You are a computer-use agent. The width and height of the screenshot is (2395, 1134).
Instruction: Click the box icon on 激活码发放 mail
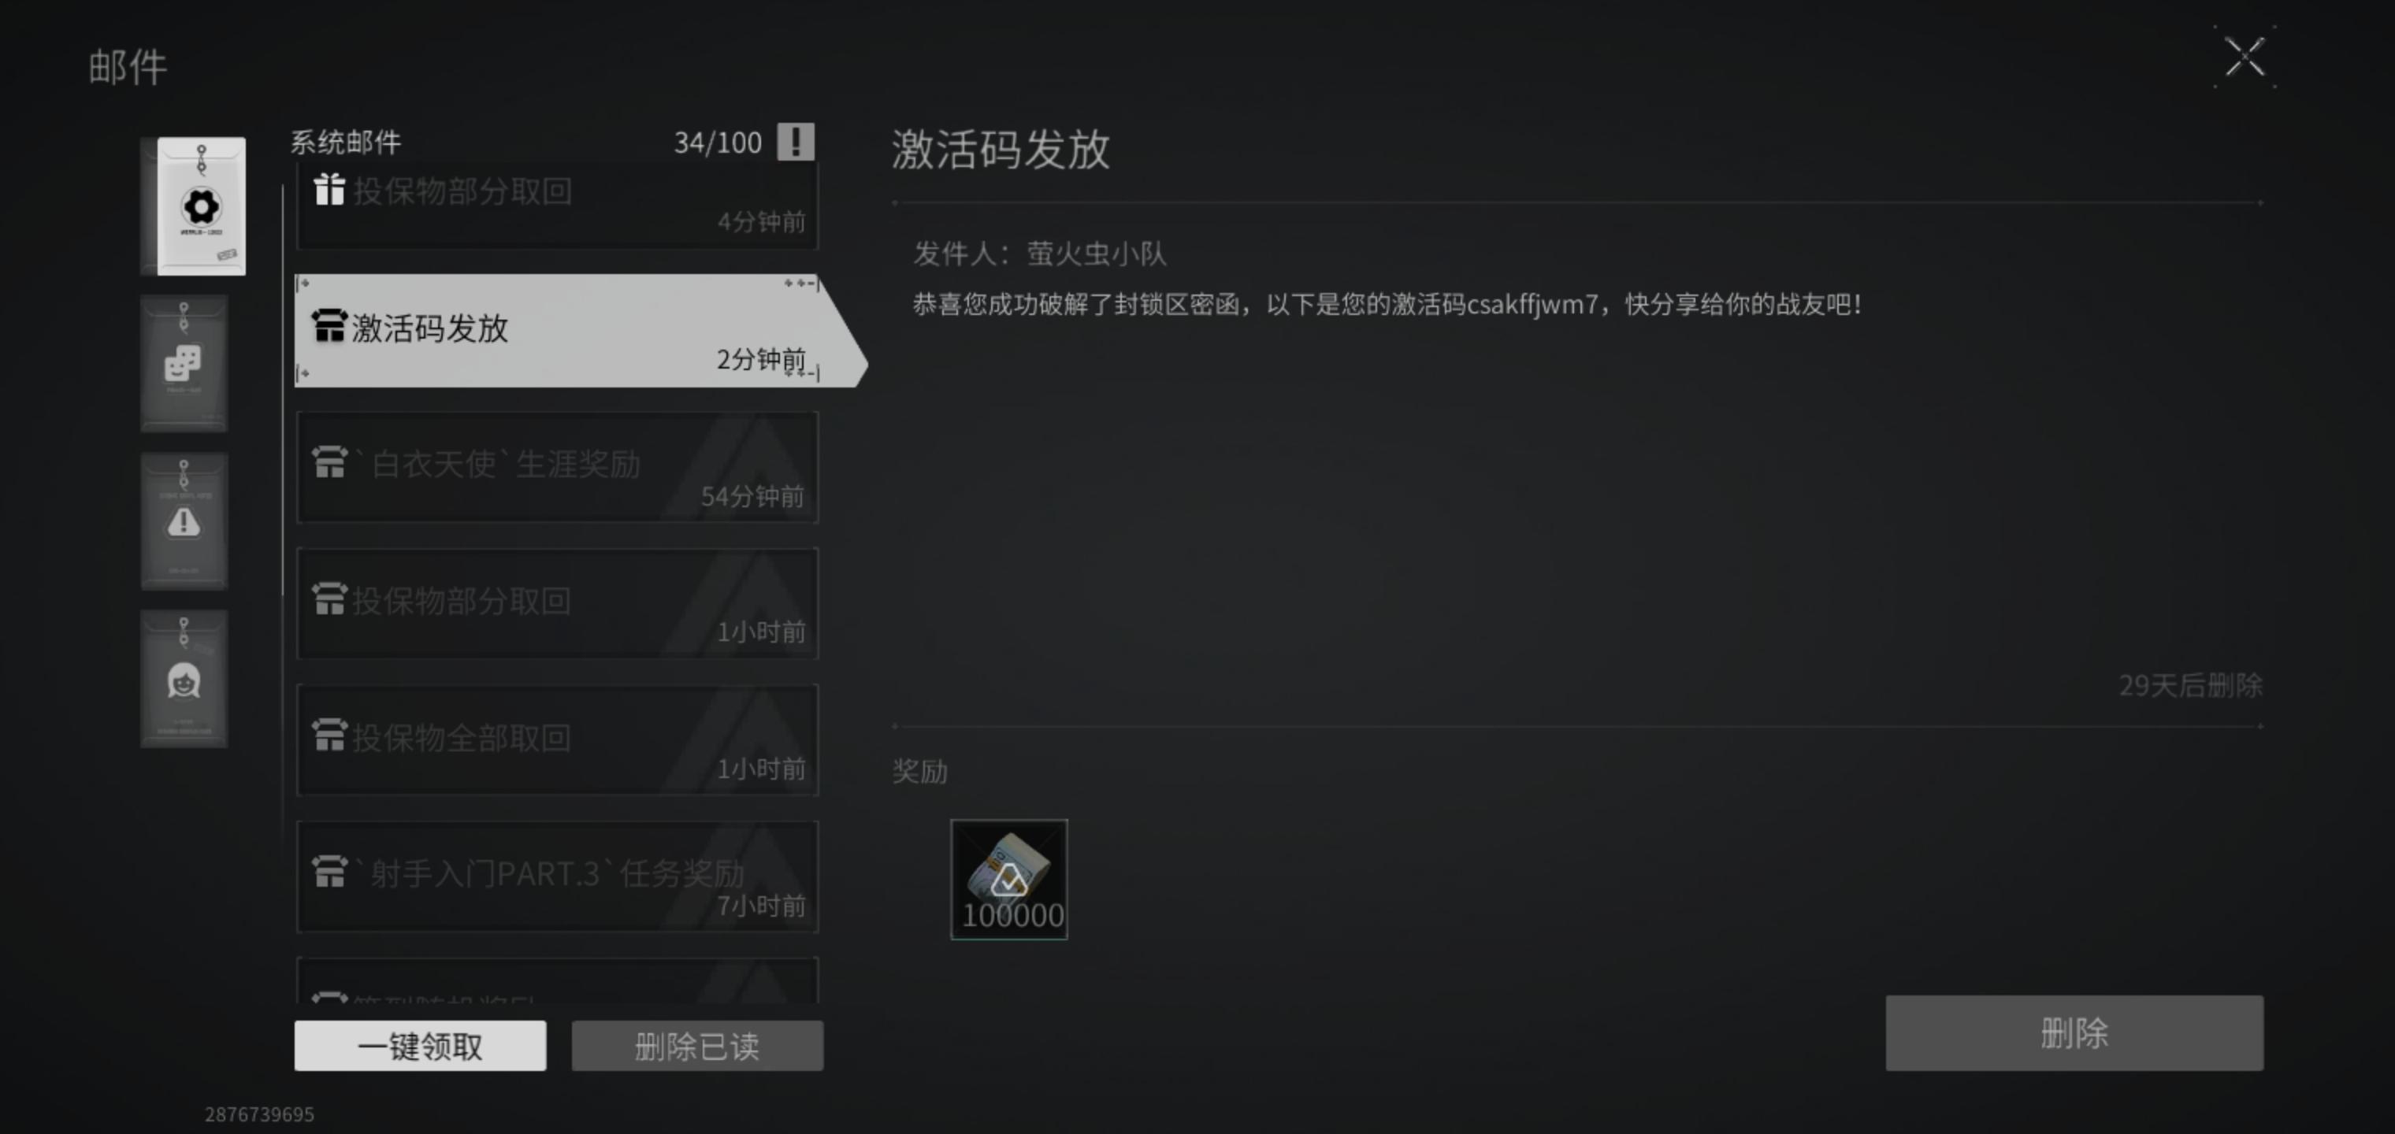329,326
